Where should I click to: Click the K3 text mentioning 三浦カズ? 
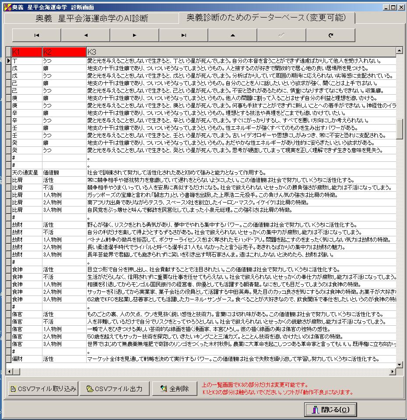click(215, 337)
